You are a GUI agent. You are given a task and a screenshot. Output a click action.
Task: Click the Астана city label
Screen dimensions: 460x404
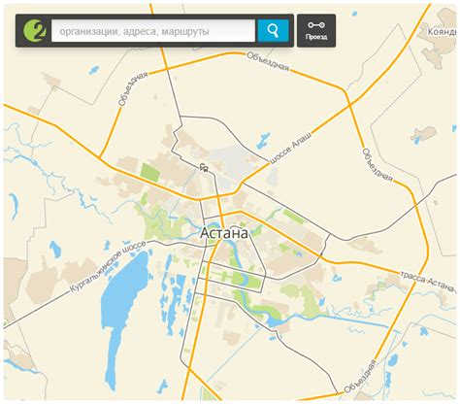pyautogui.click(x=224, y=233)
